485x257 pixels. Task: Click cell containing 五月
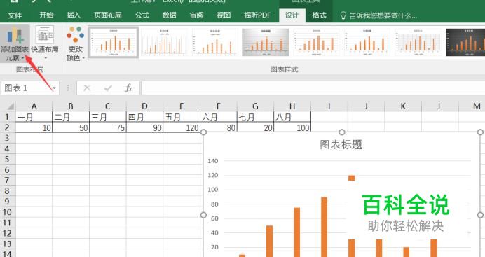(182, 117)
